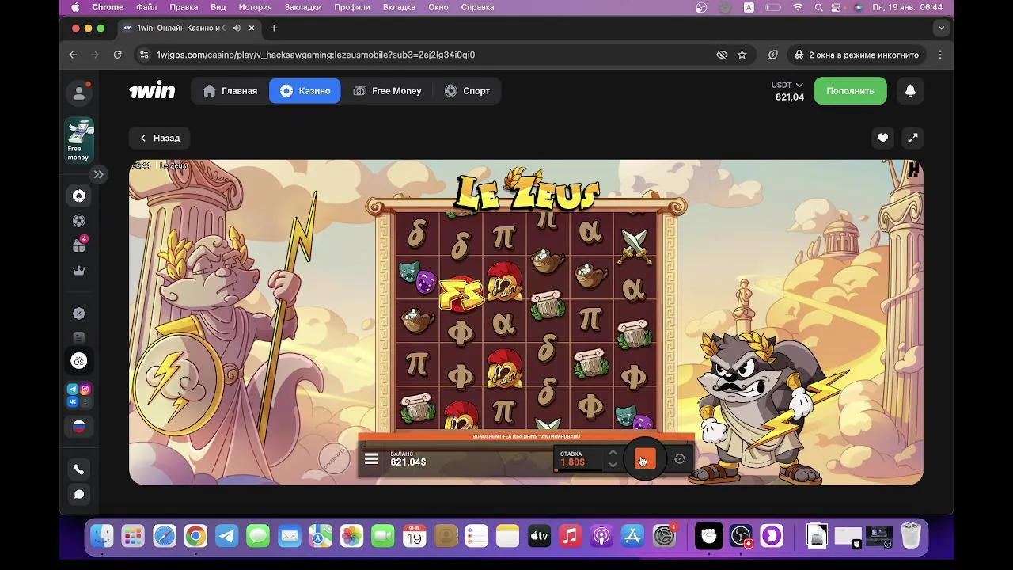Select the Казино tab
Image resolution: width=1013 pixels, height=570 pixels.
tap(305, 91)
